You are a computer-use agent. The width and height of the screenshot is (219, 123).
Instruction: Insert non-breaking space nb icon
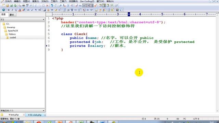pos(28,10)
